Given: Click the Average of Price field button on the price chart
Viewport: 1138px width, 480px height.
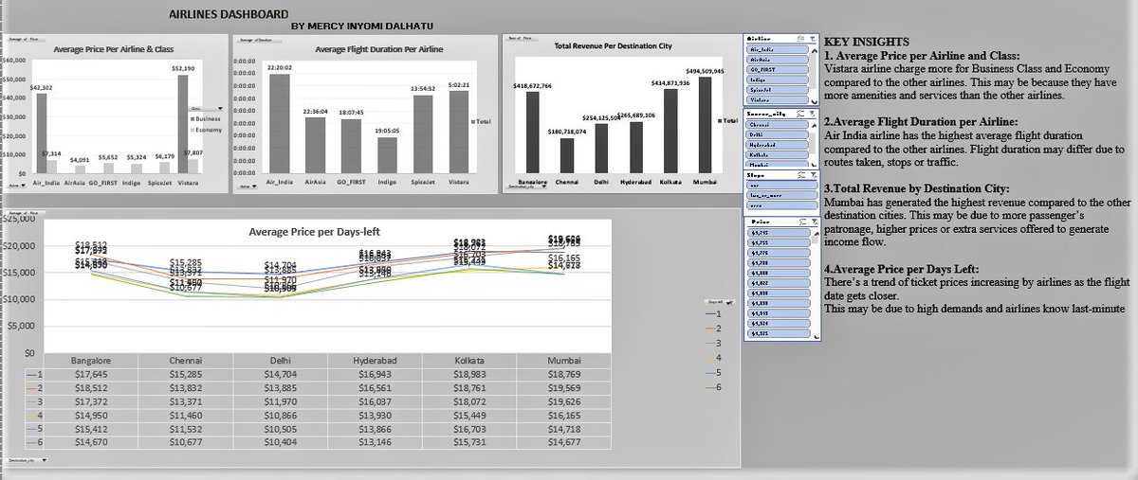Looking at the screenshot, I should tap(26, 39).
